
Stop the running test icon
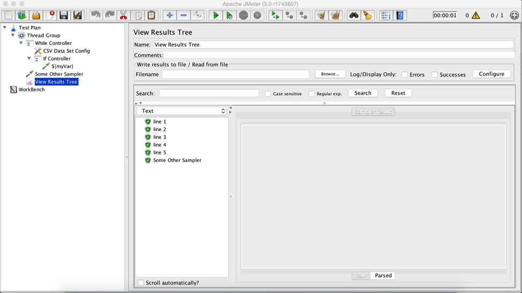[244, 16]
